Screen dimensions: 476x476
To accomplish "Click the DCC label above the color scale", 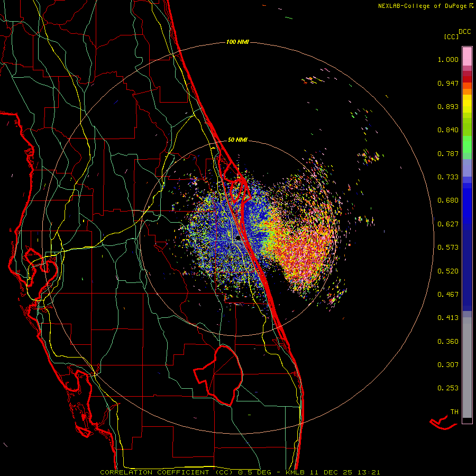I will coord(464,32).
